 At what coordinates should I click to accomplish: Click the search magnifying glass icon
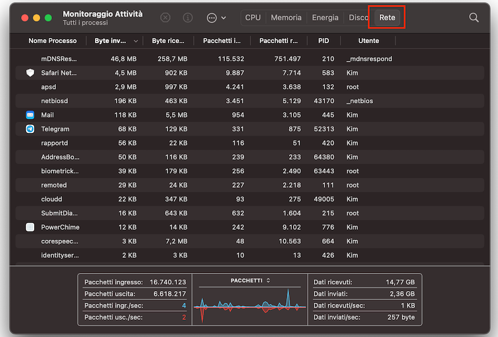coord(474,18)
